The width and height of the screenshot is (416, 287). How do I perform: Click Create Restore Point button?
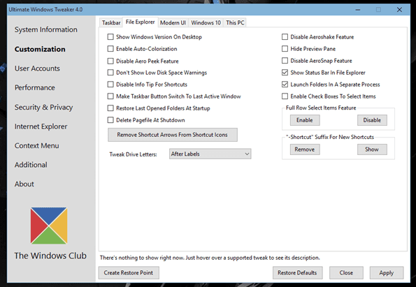coord(129,273)
